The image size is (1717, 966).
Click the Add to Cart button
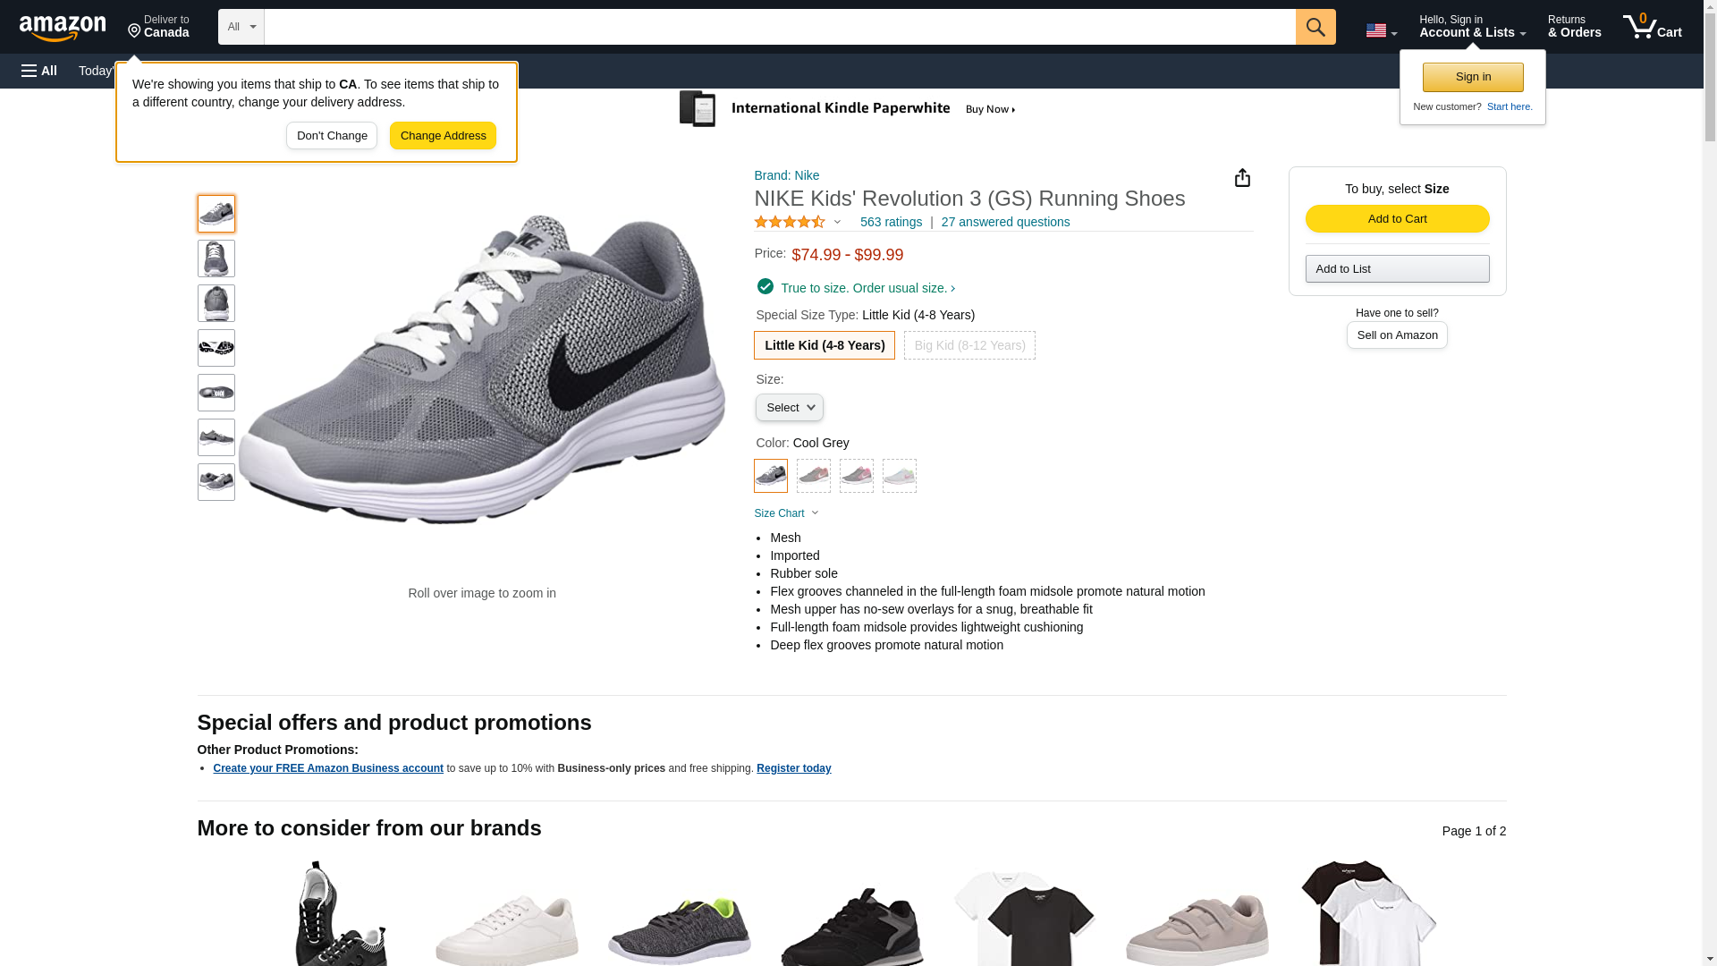click(1397, 219)
